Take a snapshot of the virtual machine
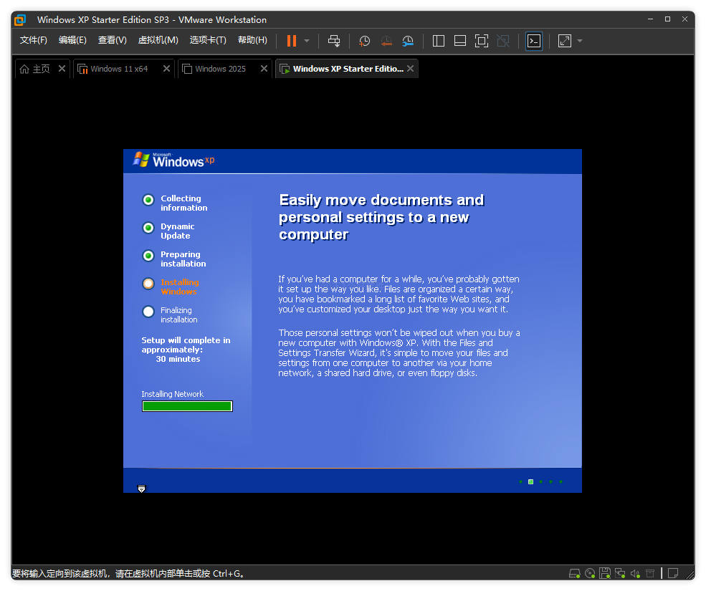The width and height of the screenshot is (706, 591). (364, 41)
